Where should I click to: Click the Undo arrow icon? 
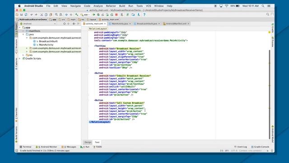click(x=32, y=14)
